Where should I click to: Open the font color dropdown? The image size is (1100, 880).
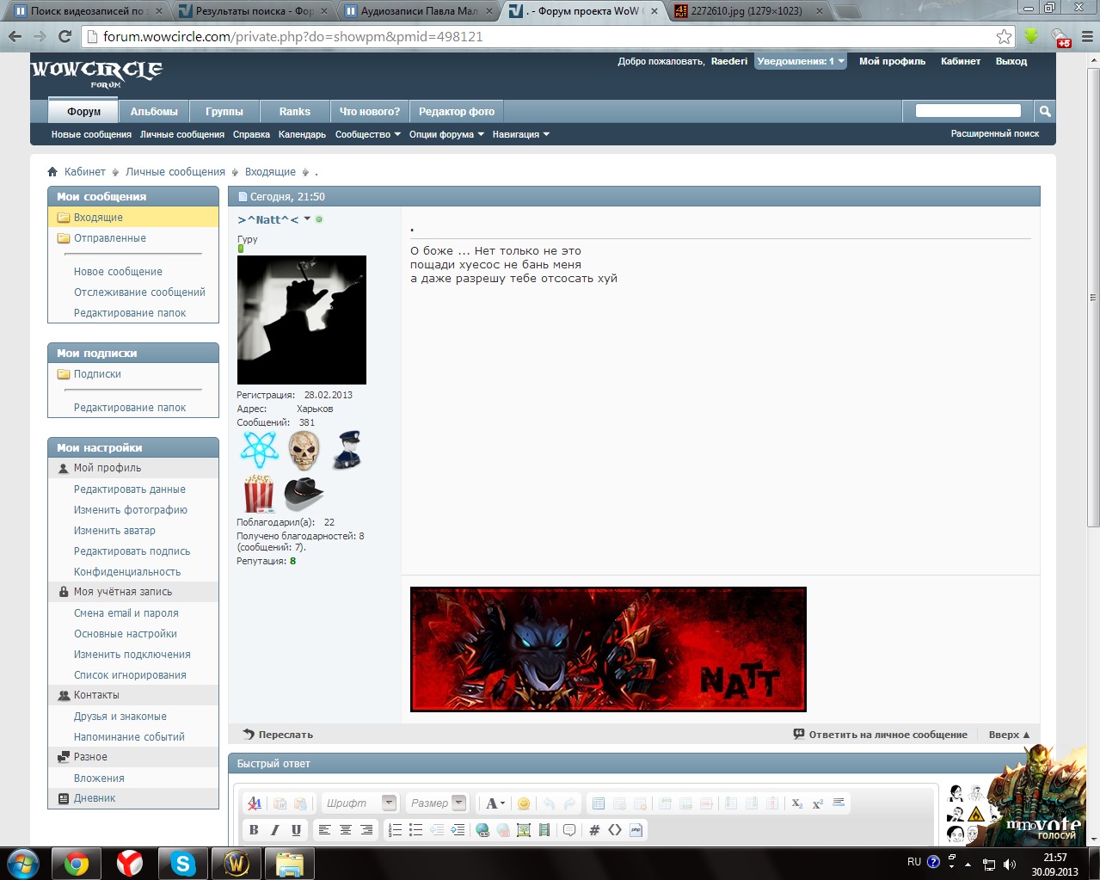point(495,803)
